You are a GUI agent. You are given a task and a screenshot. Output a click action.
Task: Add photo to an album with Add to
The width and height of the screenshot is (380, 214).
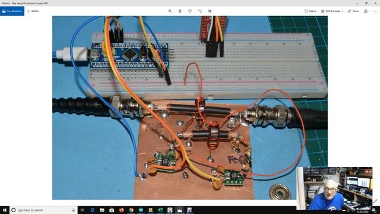(x=33, y=11)
